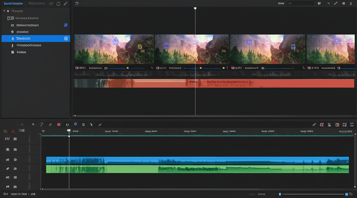Screen dimensions: 357x198
Task: Click the second red icon in lower-right toolbar group
Action: coord(337,125)
